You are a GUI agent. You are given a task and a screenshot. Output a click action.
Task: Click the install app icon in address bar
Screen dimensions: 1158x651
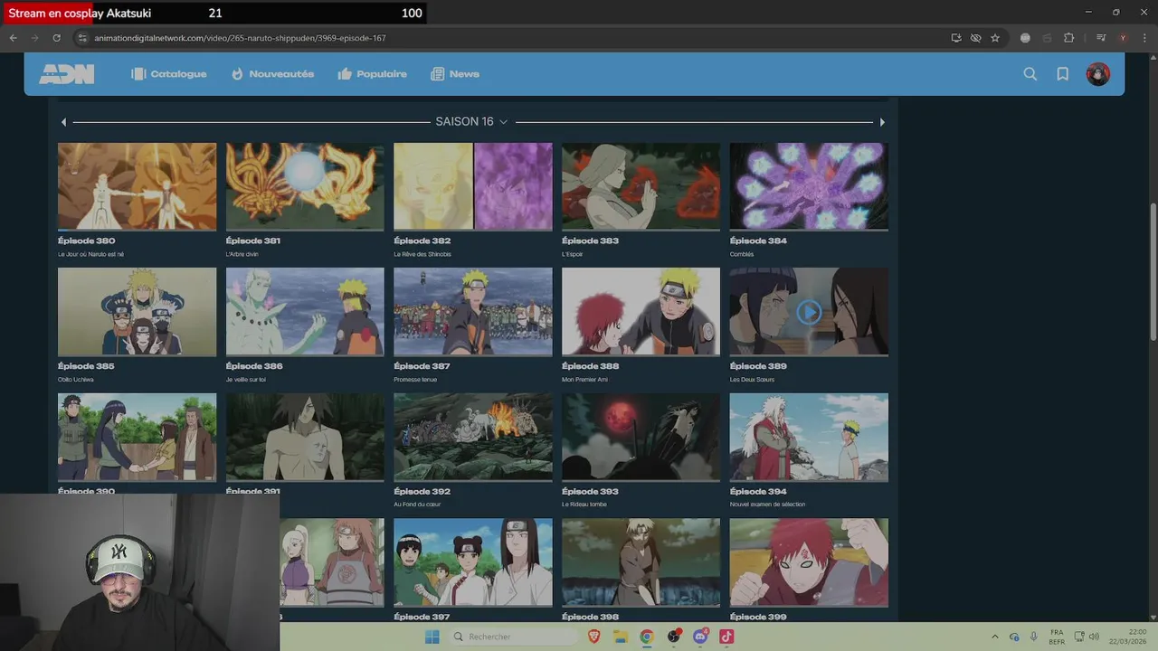pos(956,38)
